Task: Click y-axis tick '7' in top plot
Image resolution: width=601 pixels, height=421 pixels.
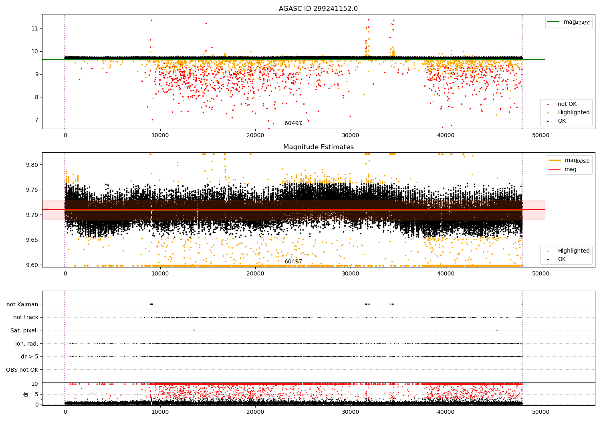Action: [x=36, y=120]
